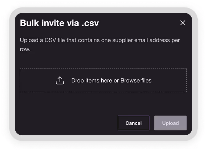Screen dimensions: 207x152
Task: Click the 'Bulk invite via .csv' heading
Action: 59,23
